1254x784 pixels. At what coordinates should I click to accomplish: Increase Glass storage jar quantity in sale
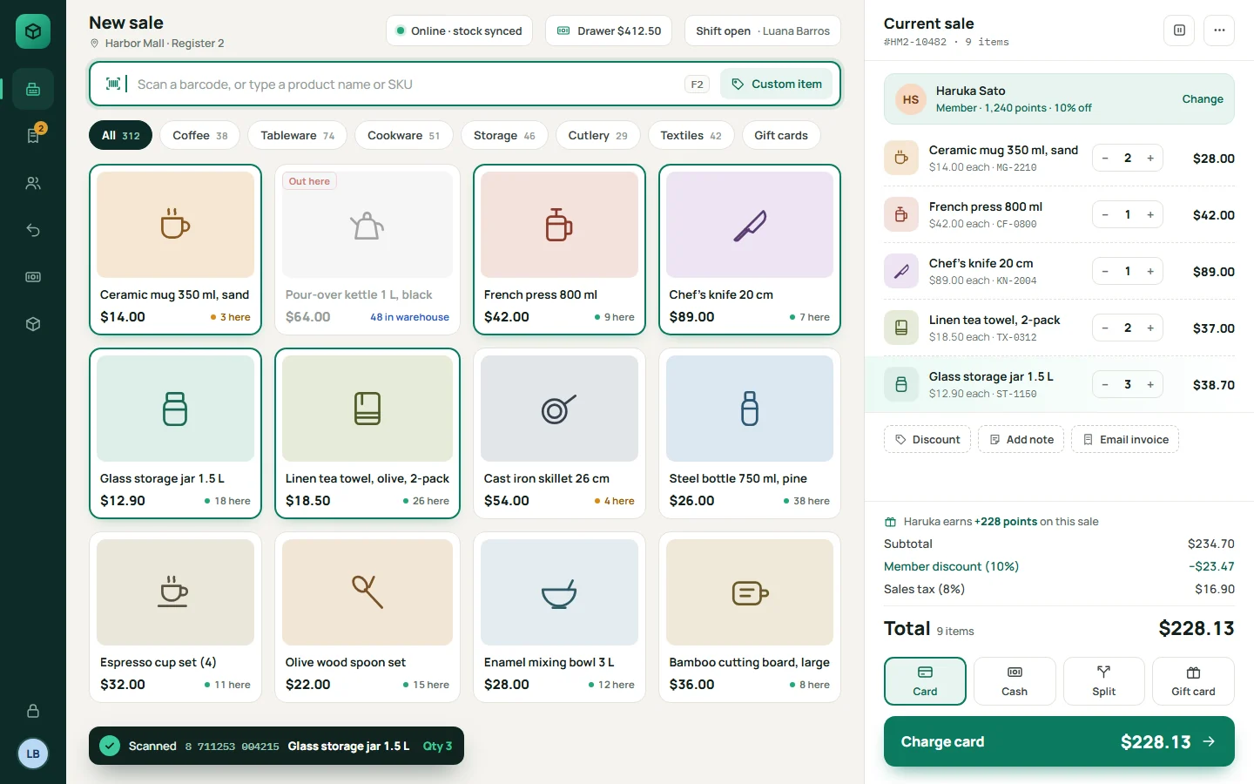(x=1150, y=385)
